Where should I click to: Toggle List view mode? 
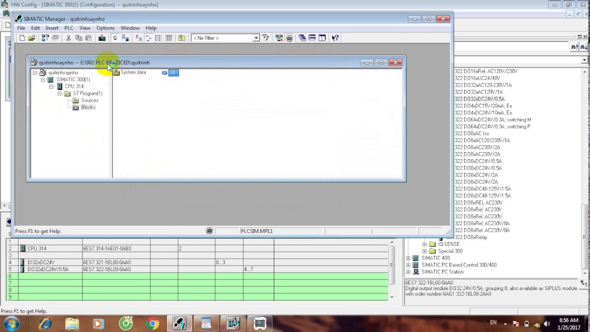pyautogui.click(x=159, y=38)
